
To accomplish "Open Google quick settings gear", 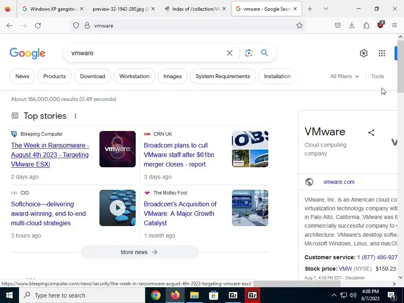I will coord(363,53).
